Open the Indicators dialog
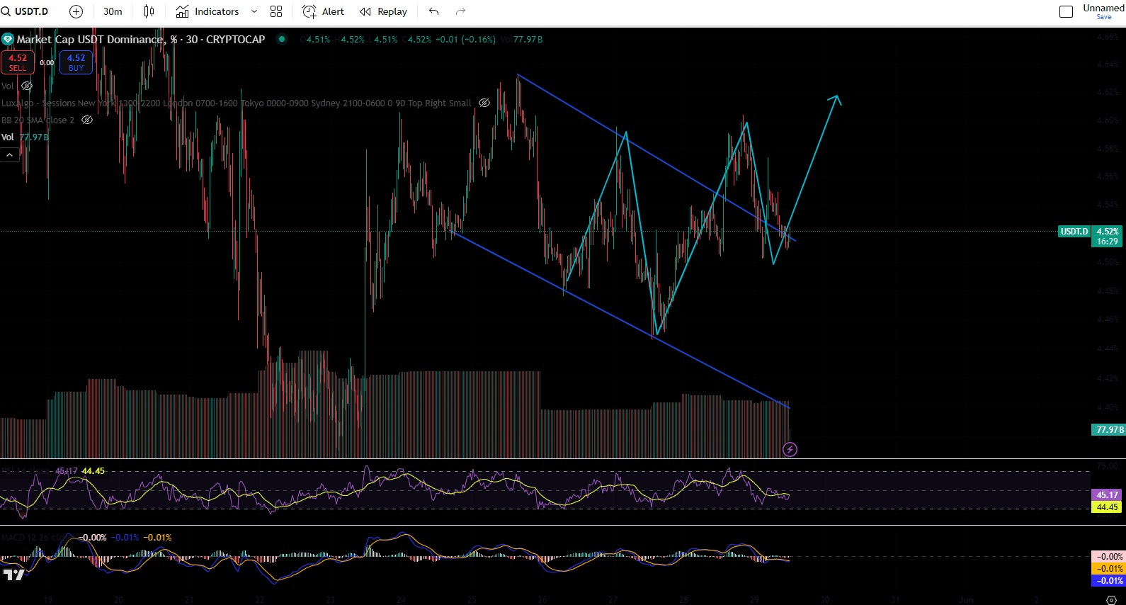 click(207, 11)
